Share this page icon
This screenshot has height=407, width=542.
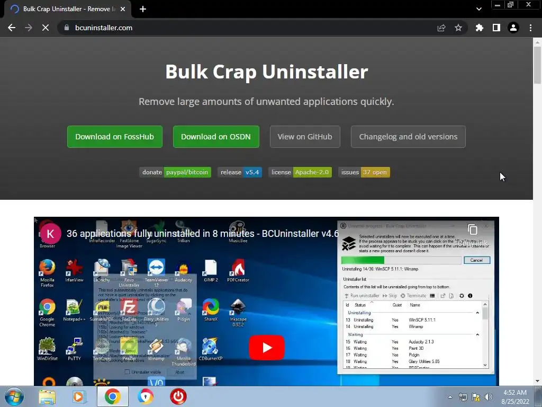point(441,28)
